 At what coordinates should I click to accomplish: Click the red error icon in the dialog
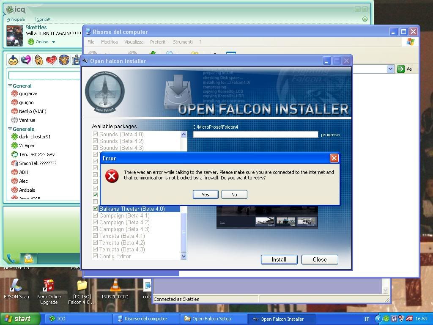pos(112,176)
